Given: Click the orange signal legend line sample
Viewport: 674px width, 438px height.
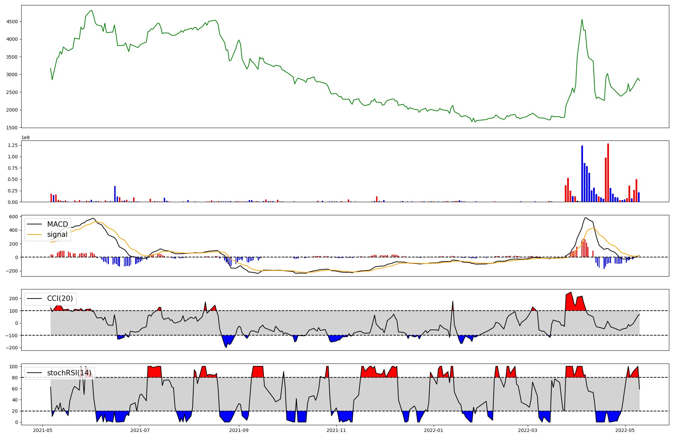Looking at the screenshot, I should pyautogui.click(x=34, y=234).
